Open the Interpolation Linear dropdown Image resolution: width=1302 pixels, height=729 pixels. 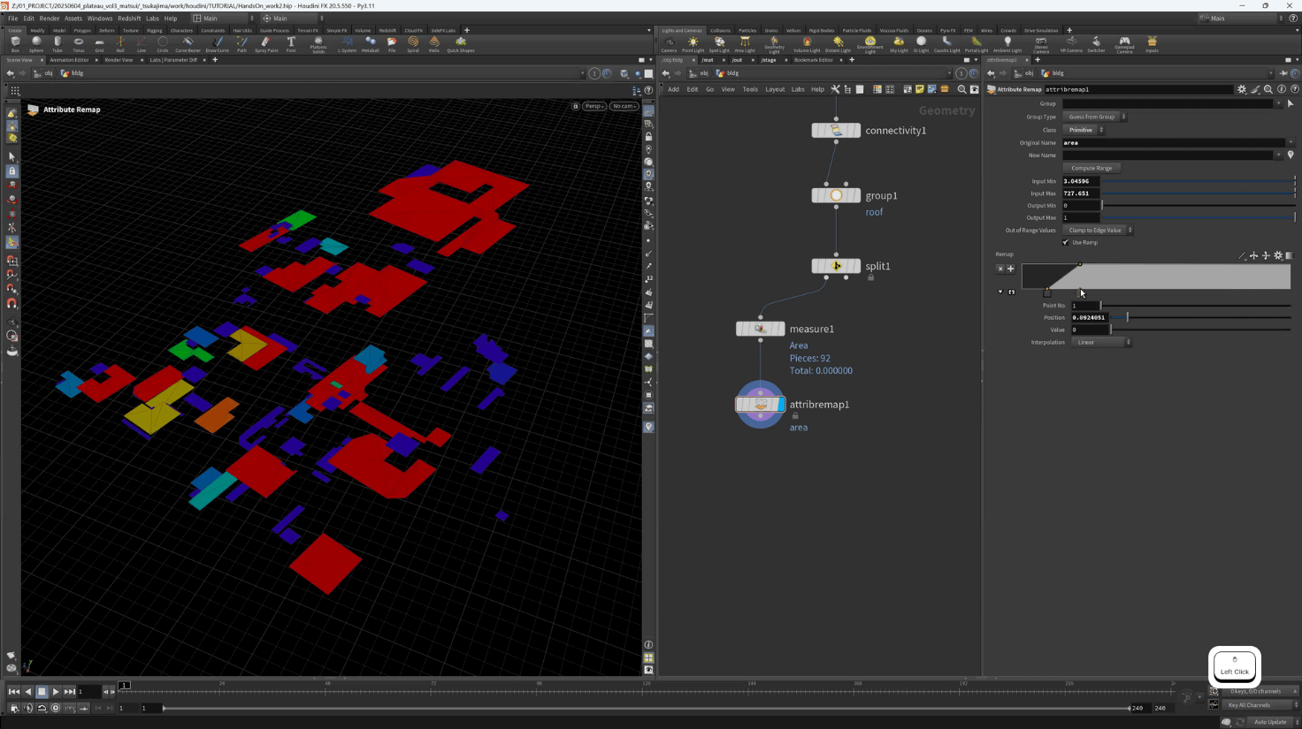(1101, 342)
